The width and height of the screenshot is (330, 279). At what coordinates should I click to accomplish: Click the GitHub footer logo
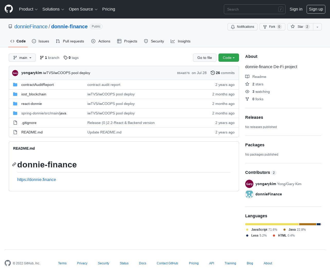(8, 263)
